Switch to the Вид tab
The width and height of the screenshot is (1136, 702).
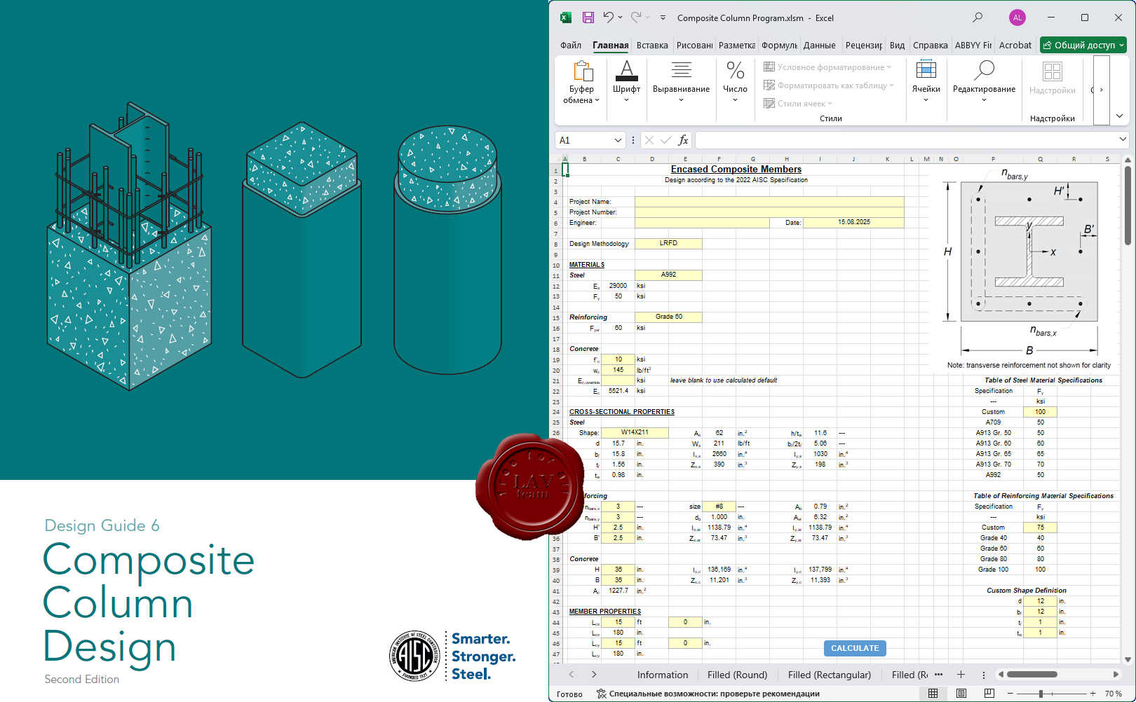point(898,45)
